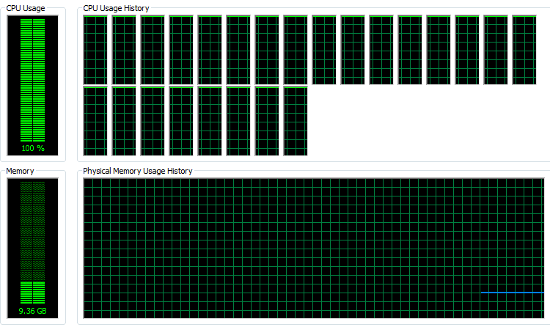The image size is (550, 327).
Task: Click the 100 % CPU reading
Action: [33, 148]
